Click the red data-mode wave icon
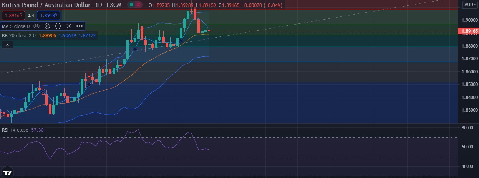The image size is (479, 178). [x=139, y=5]
